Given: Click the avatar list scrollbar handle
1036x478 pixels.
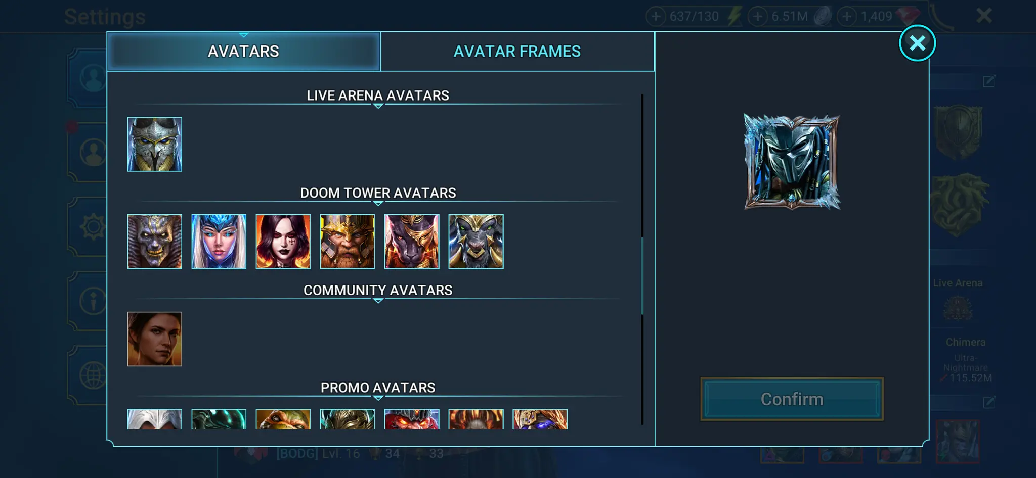Looking at the screenshot, I should (x=642, y=275).
